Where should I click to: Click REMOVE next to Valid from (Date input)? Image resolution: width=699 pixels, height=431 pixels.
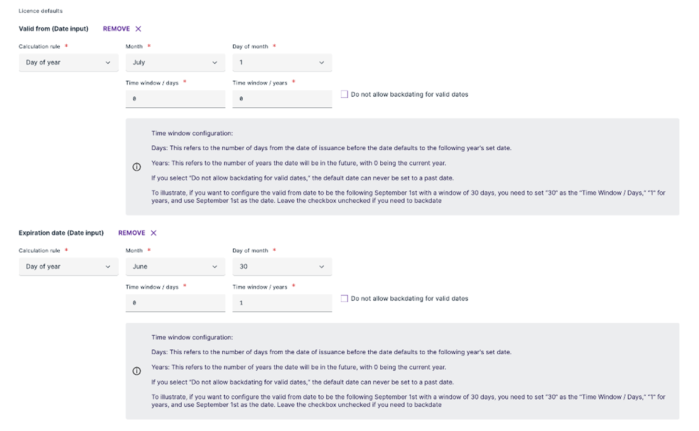[x=116, y=29]
